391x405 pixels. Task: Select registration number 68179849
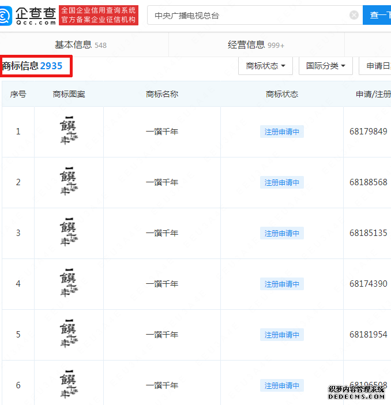tap(369, 132)
